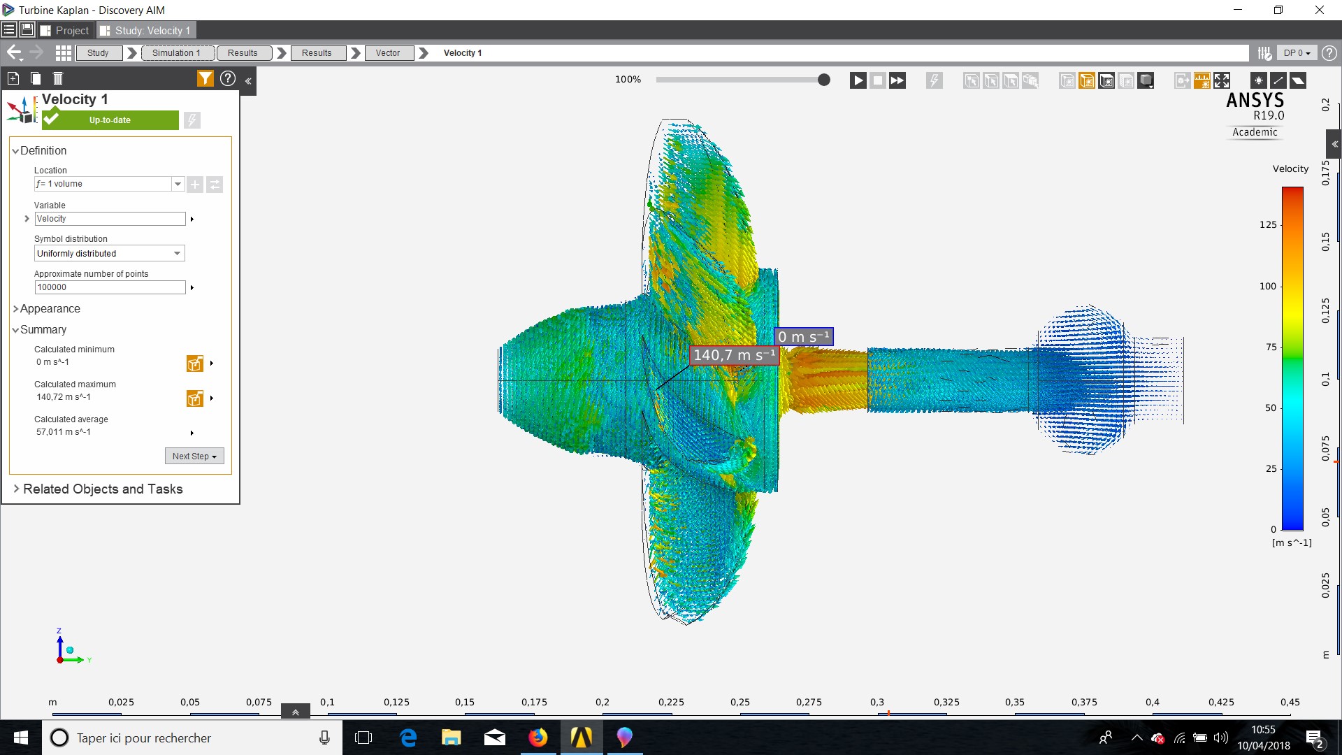
Task: Expand Related Objects and Tasks
Action: [x=102, y=489]
